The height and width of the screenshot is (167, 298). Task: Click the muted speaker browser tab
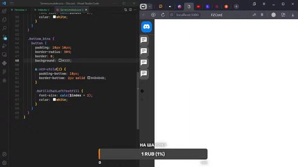(170, 6)
